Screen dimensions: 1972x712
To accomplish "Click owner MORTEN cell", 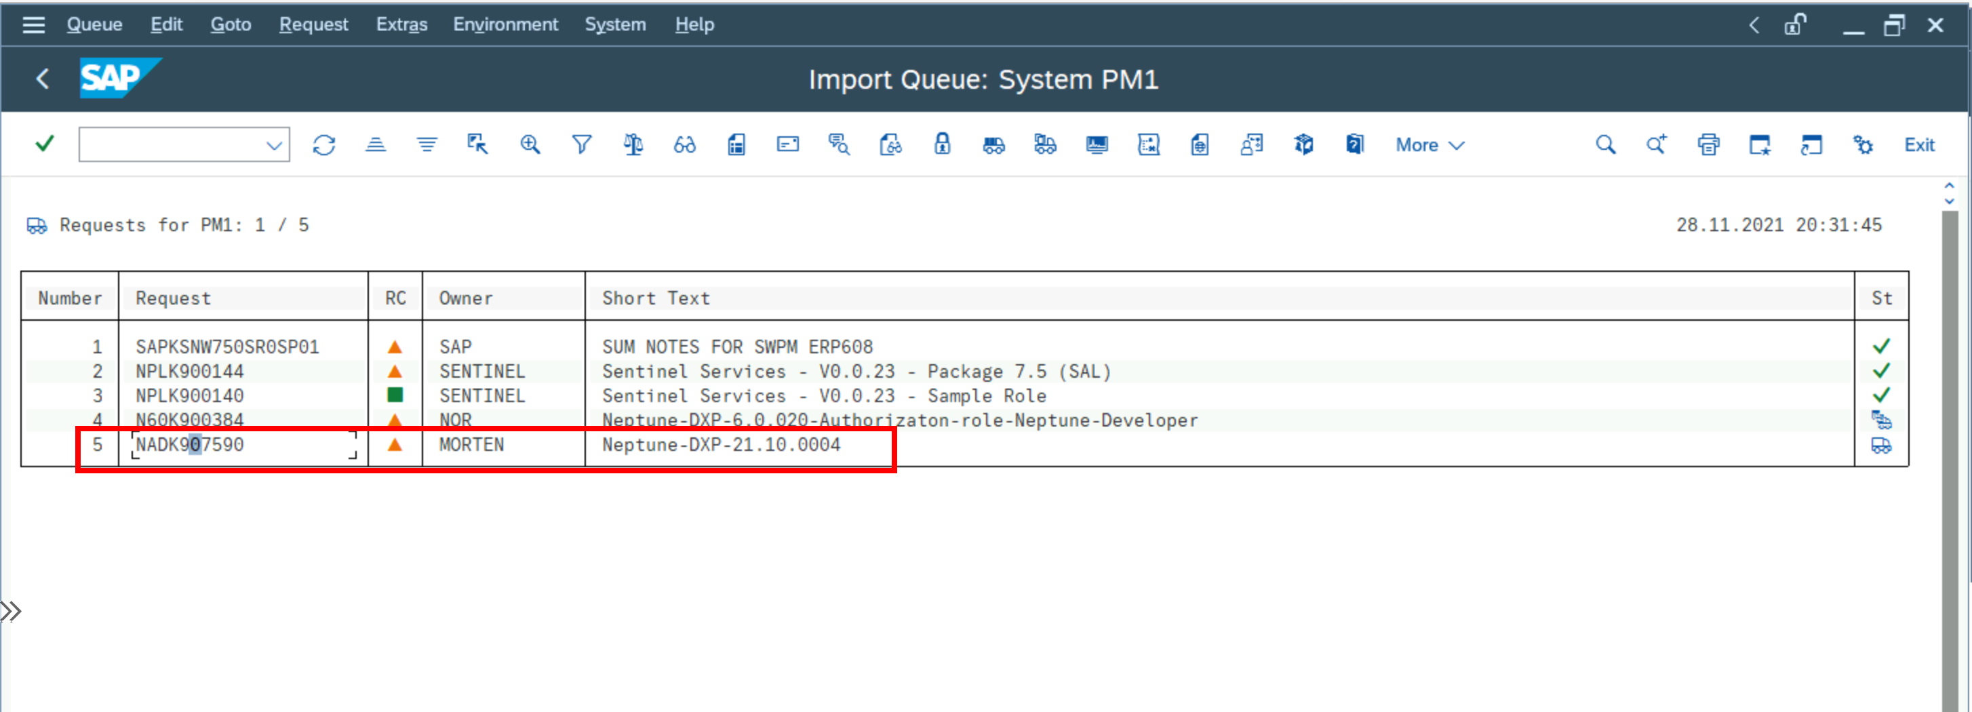I will (x=471, y=445).
